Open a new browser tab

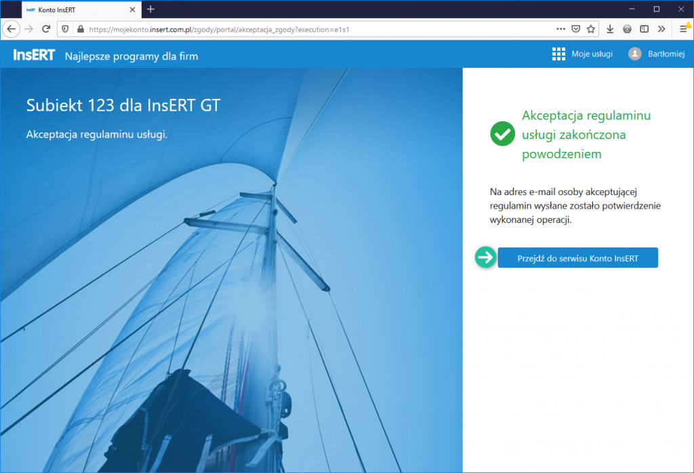pos(150,9)
